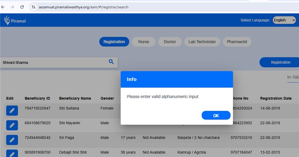Viewport: 299px width, 157px height.
Task: Switch to the Doctor tab
Action: (170, 42)
